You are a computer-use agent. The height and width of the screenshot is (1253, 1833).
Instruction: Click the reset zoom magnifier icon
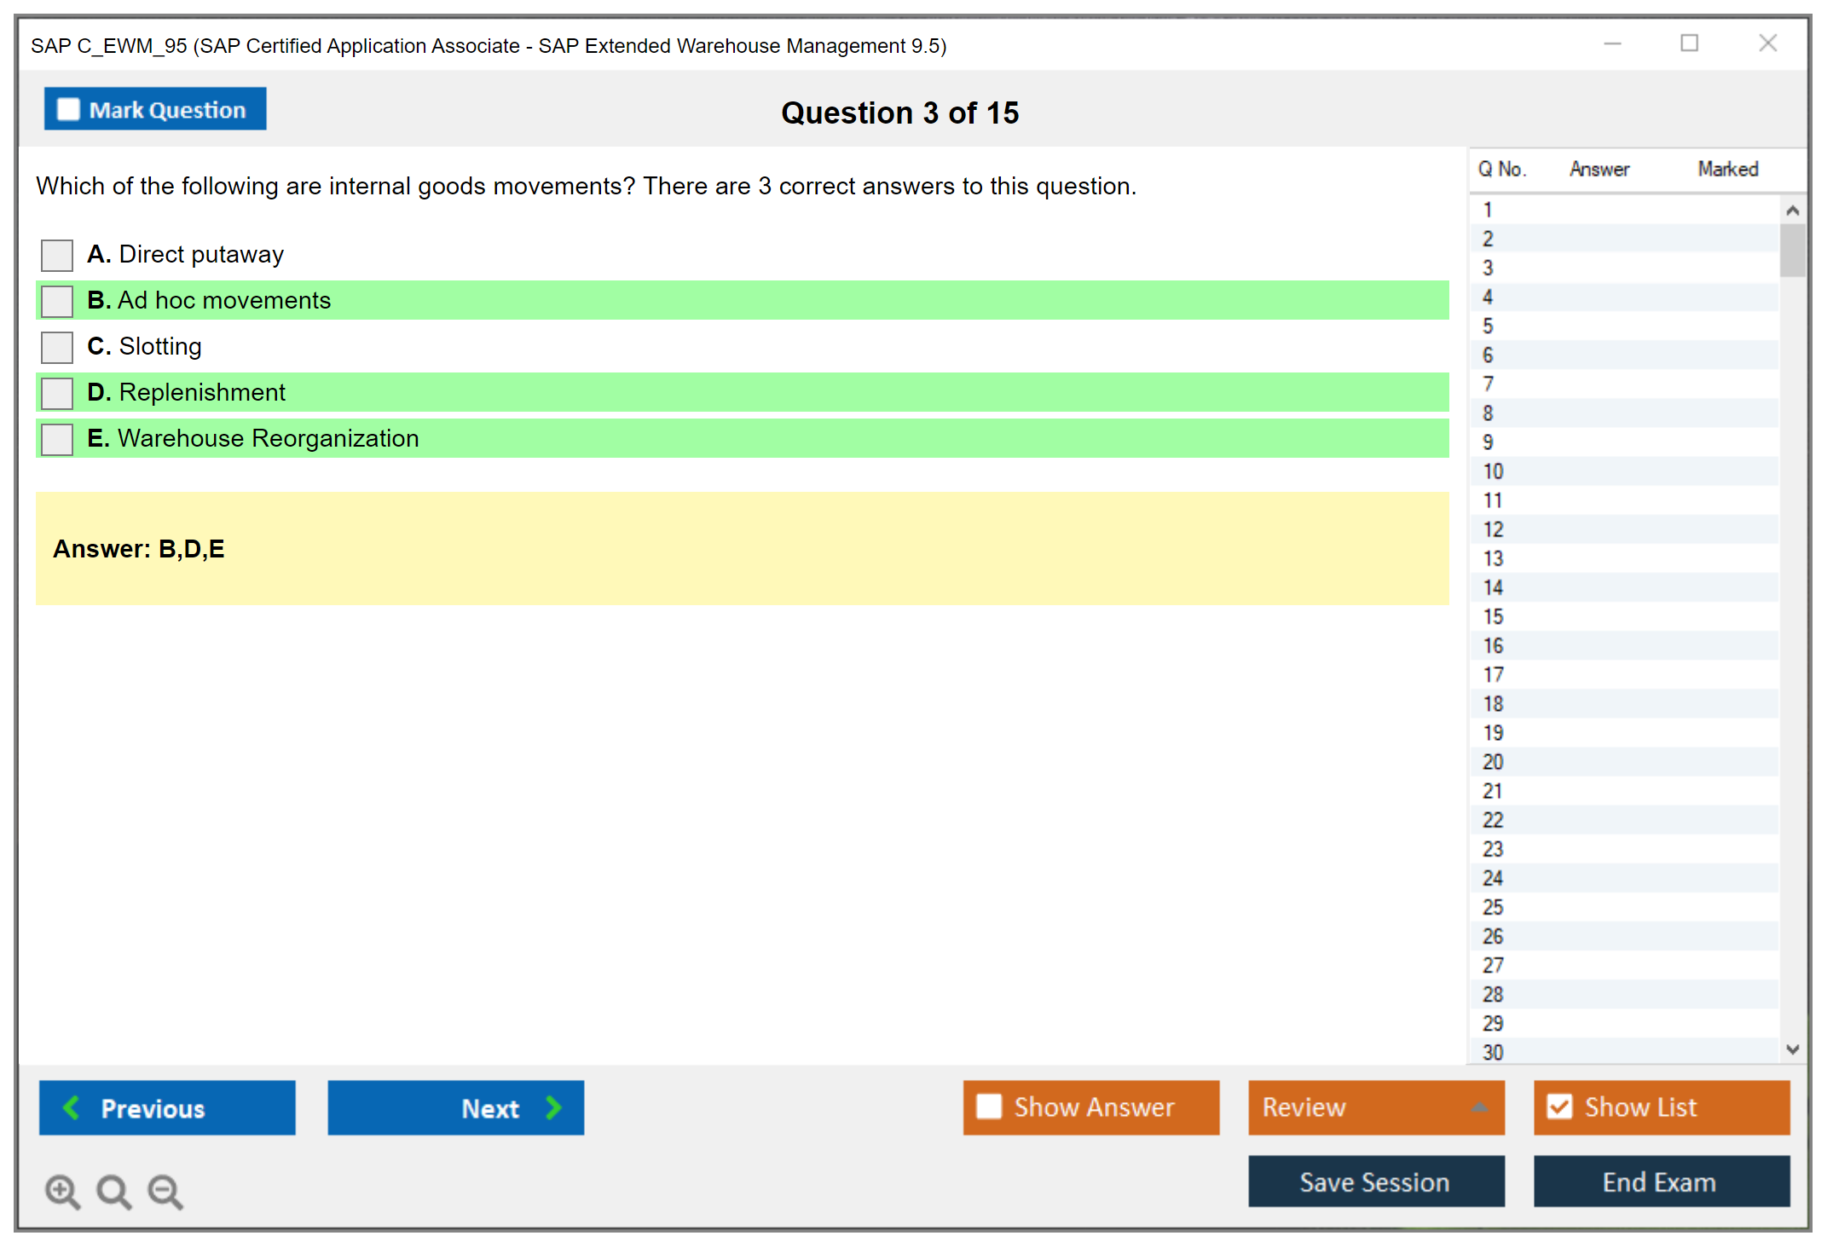coord(113,1191)
